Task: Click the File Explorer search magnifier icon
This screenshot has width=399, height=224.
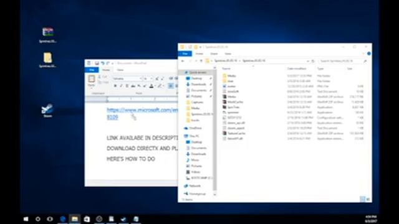Action: tap(365, 61)
